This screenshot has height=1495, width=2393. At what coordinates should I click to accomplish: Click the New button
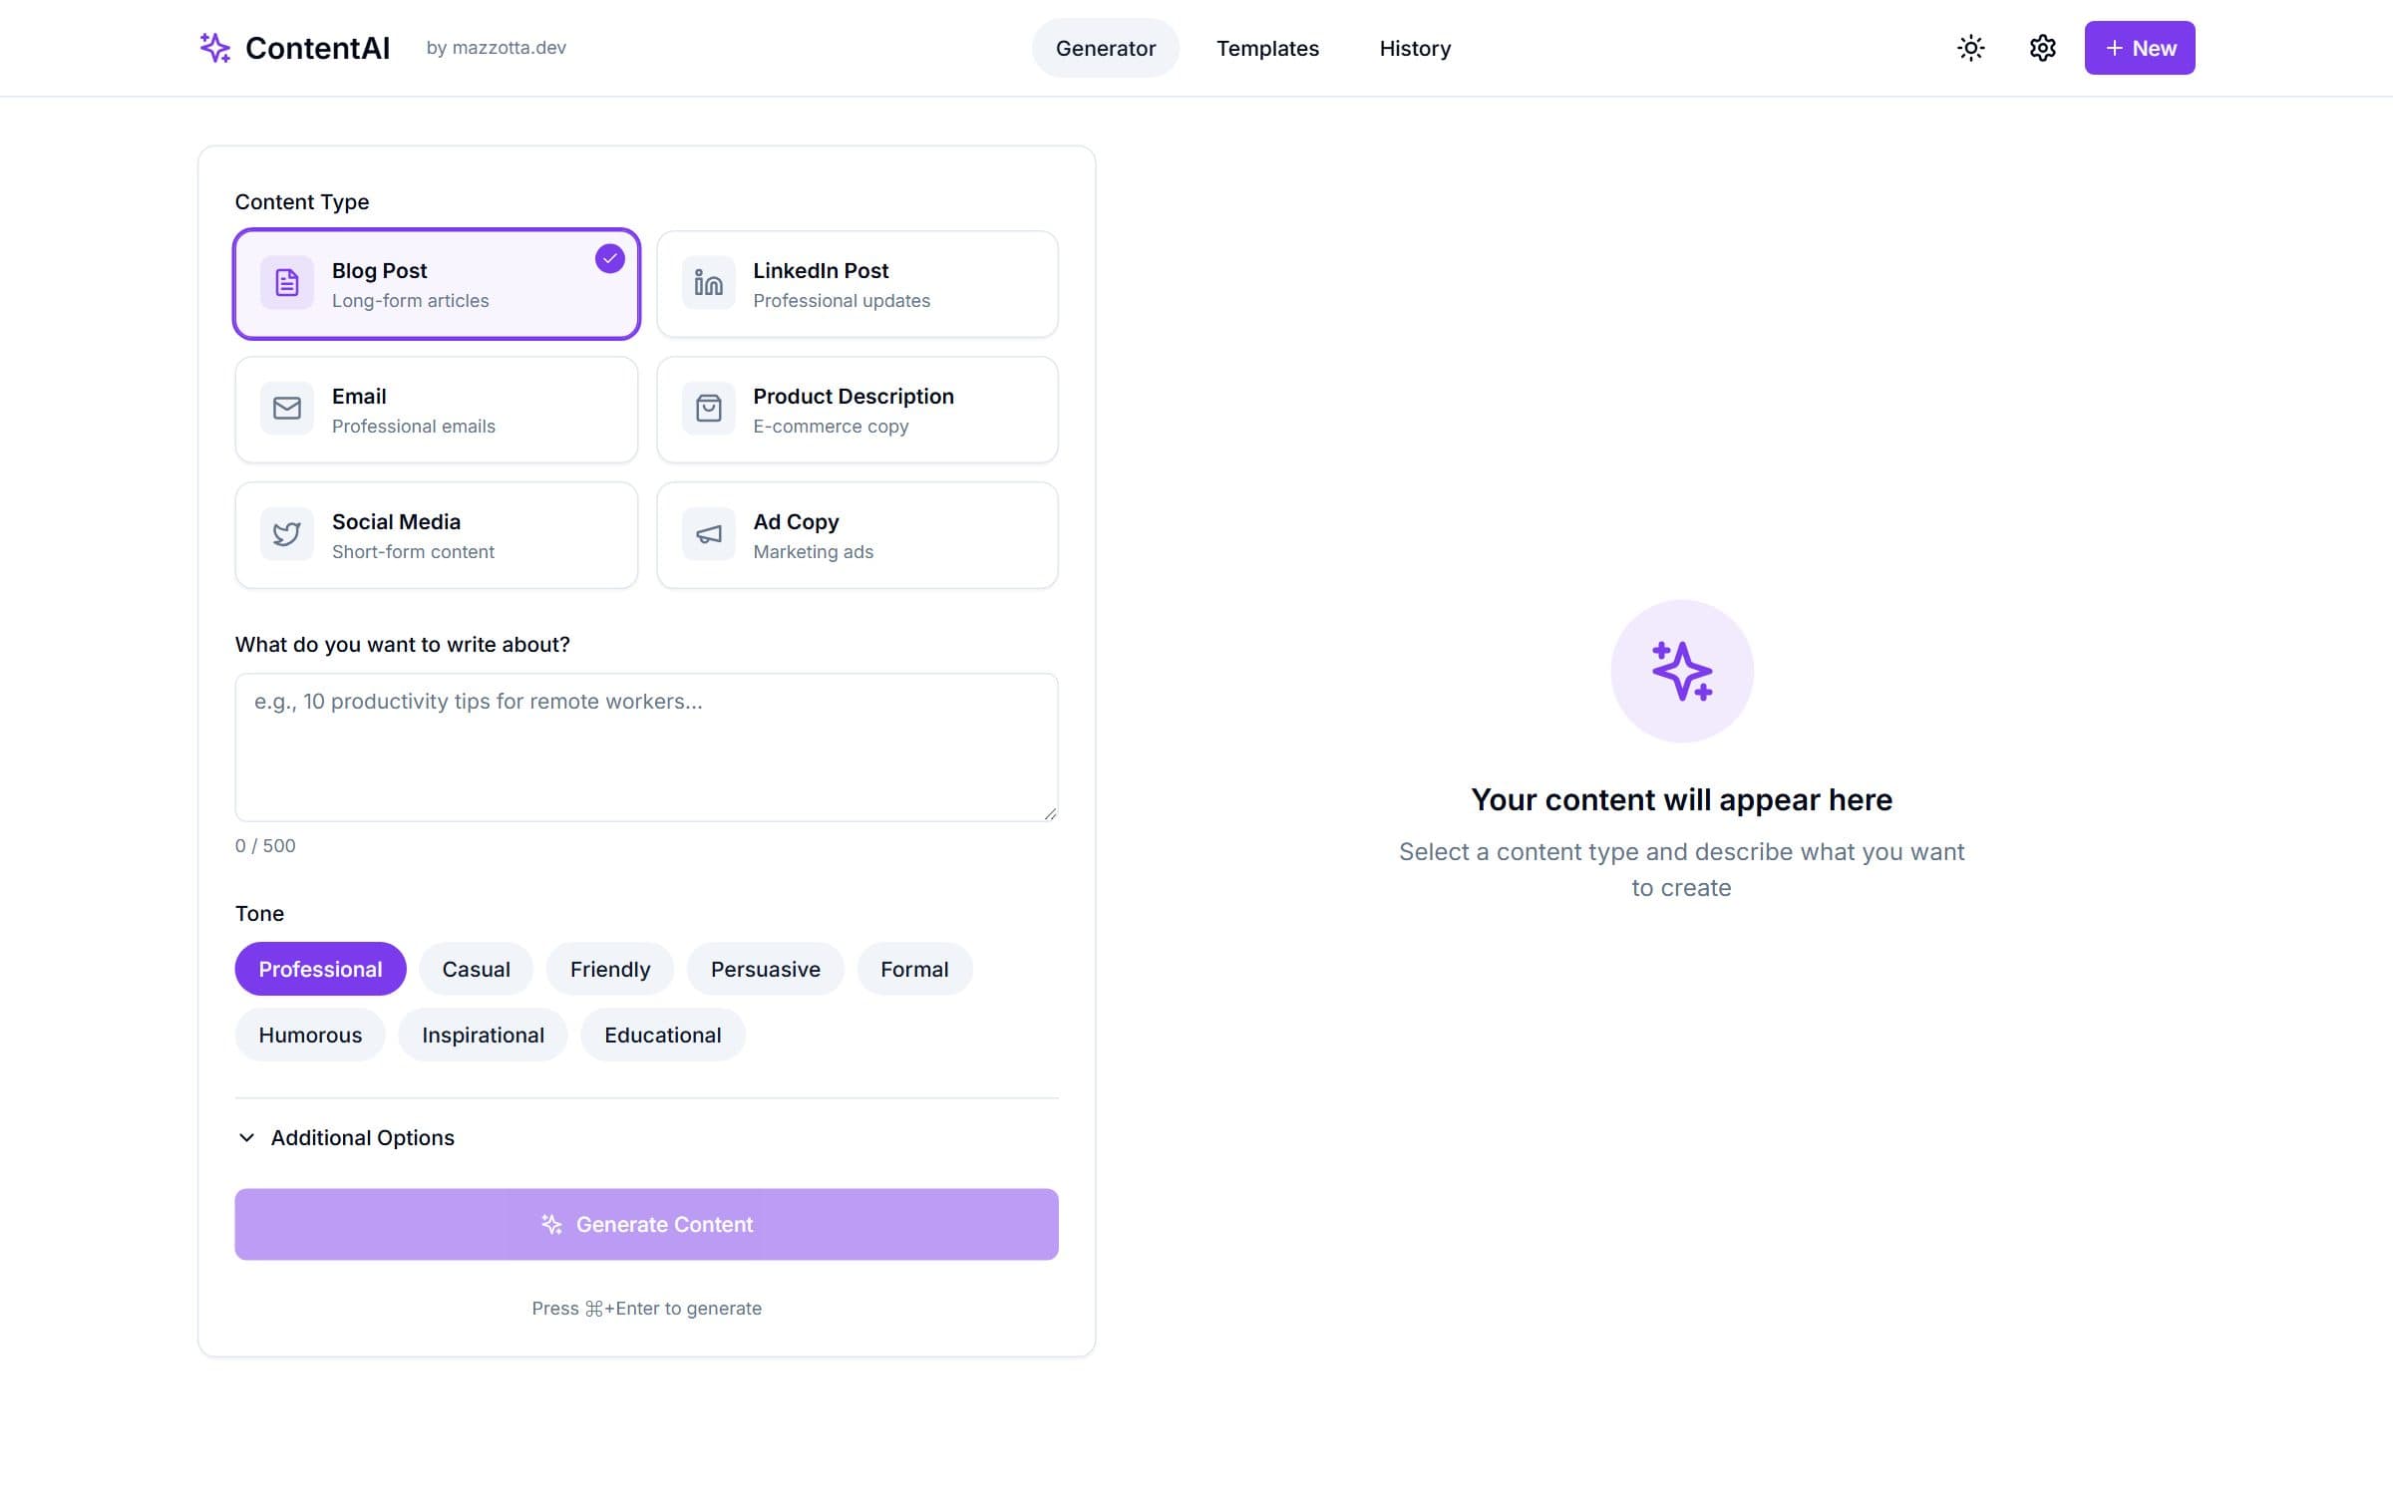click(x=2140, y=48)
